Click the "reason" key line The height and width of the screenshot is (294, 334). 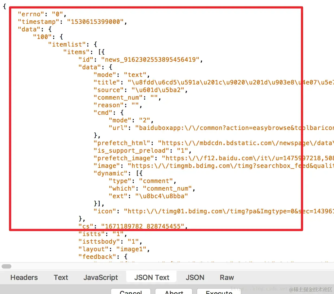point(118,105)
